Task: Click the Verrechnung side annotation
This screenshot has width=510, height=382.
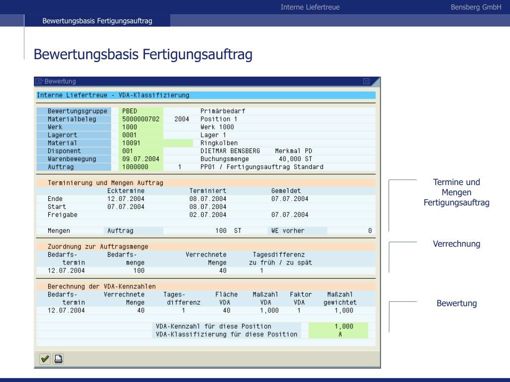Action: click(456, 244)
